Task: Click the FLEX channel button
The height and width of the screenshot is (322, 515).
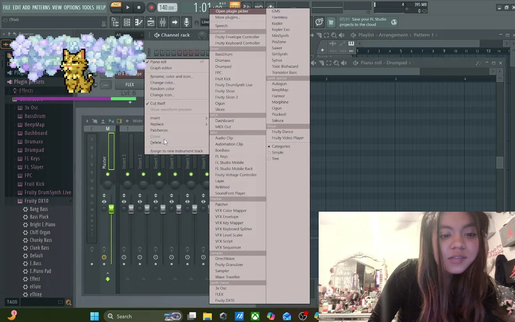Action: click(x=129, y=85)
